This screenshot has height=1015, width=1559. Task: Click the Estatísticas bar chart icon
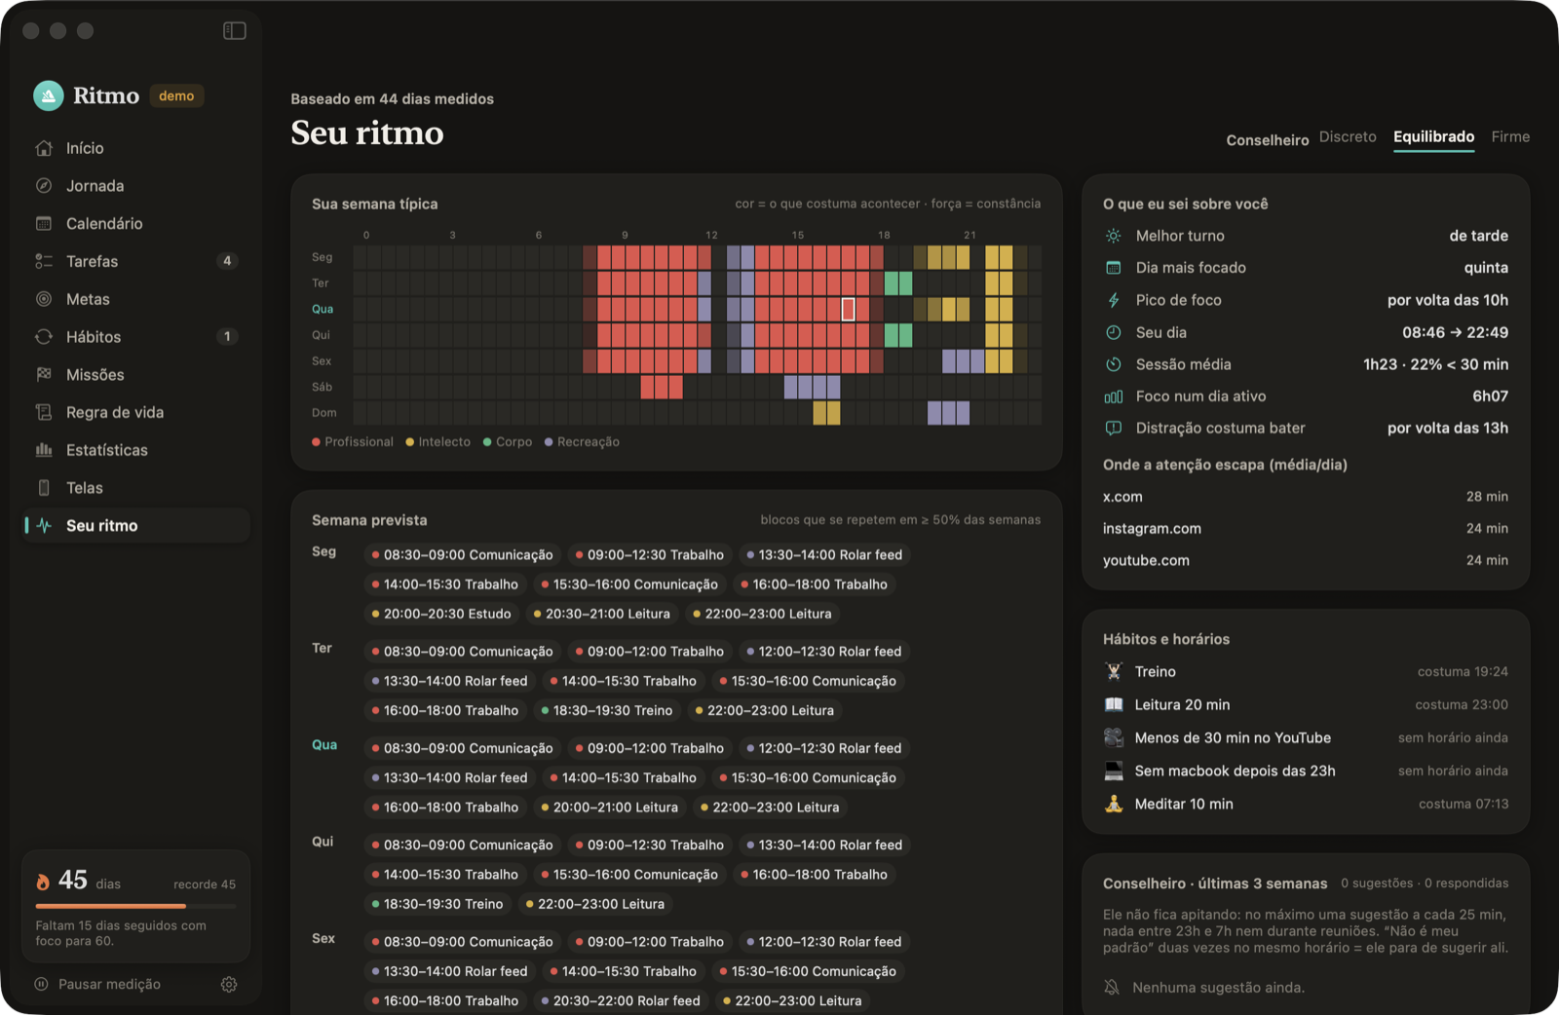[44, 450]
